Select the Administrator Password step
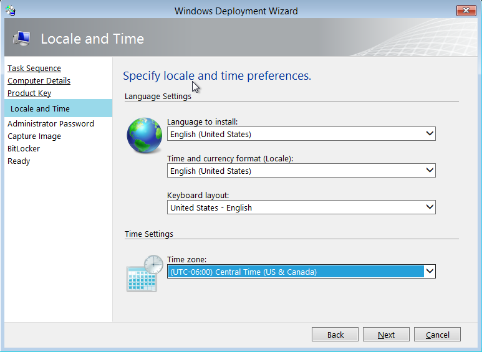Image resolution: width=482 pixels, height=352 pixels. [51, 124]
